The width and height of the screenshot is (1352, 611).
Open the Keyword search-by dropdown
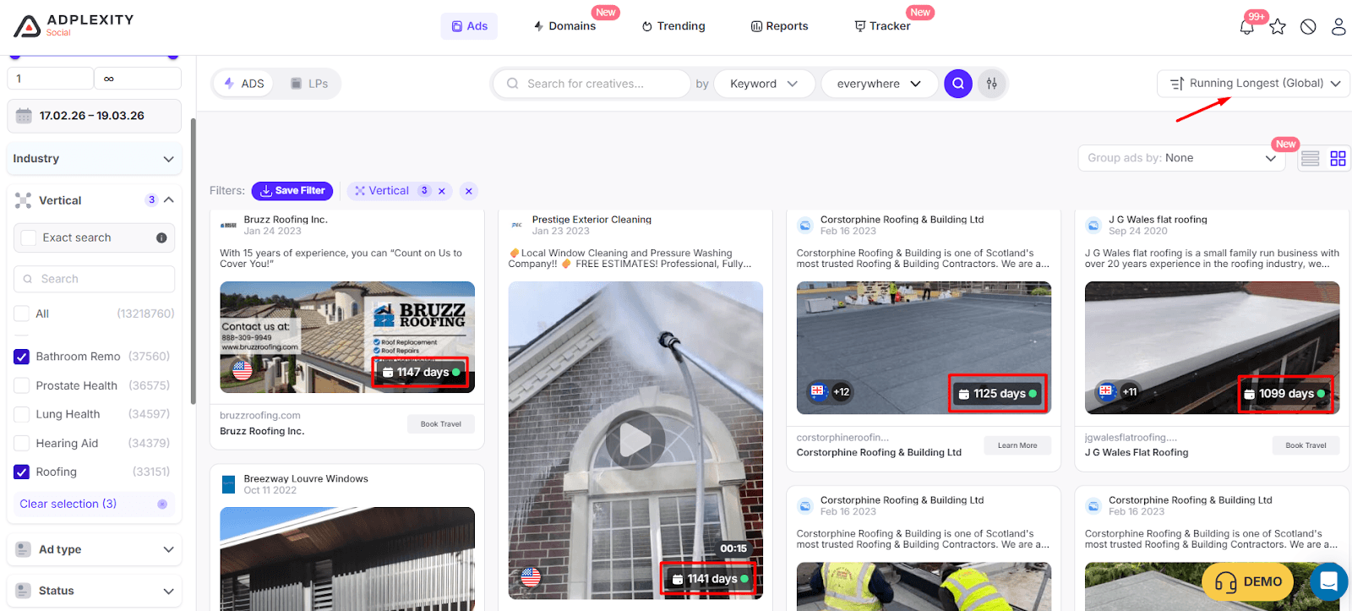(x=764, y=84)
